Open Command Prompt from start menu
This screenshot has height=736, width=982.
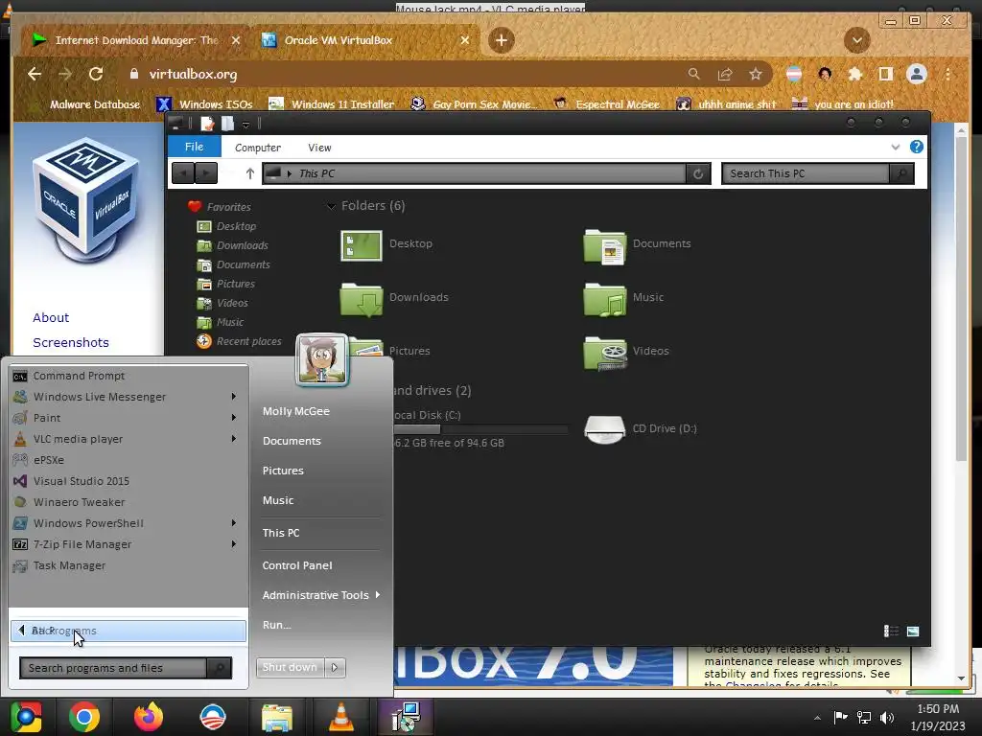click(129, 376)
